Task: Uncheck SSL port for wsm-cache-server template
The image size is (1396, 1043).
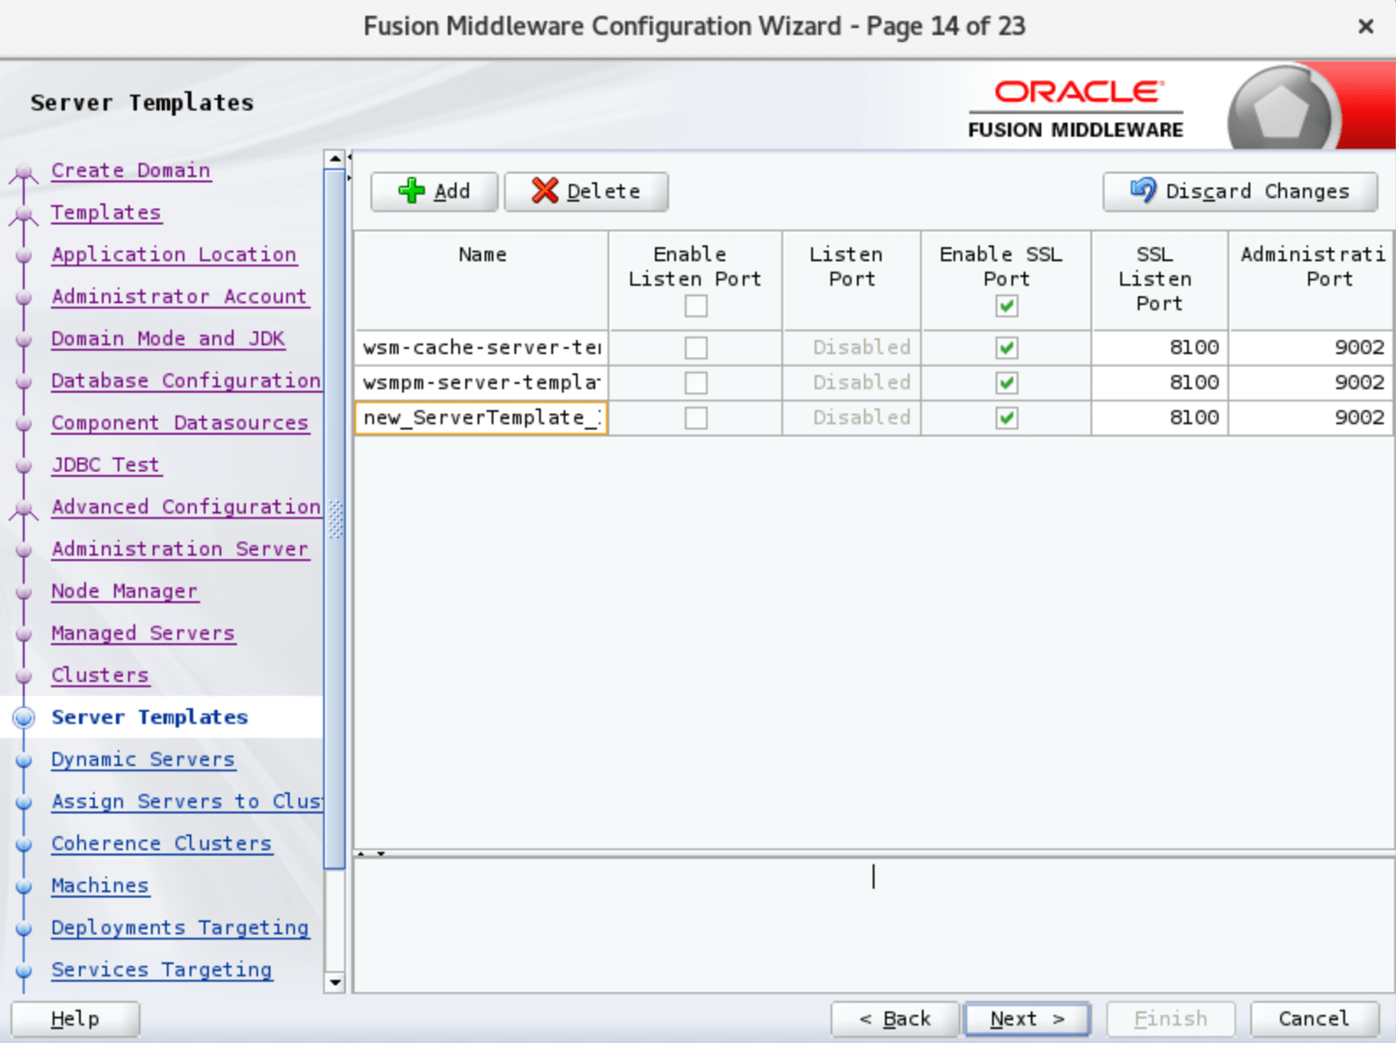Action: 1007,348
